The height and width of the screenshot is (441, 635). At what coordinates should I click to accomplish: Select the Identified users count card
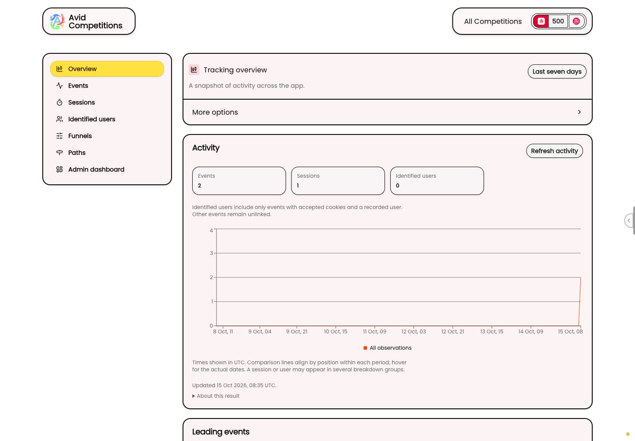click(437, 181)
